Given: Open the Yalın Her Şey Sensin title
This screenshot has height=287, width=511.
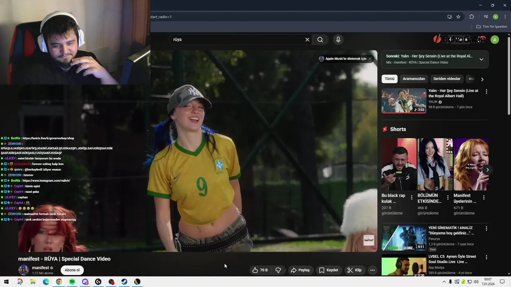Looking at the screenshot, I should coord(453,93).
